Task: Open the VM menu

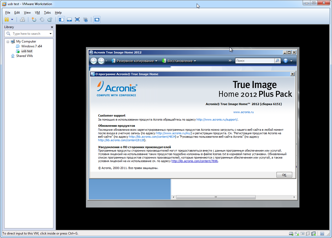Action: 37,13
